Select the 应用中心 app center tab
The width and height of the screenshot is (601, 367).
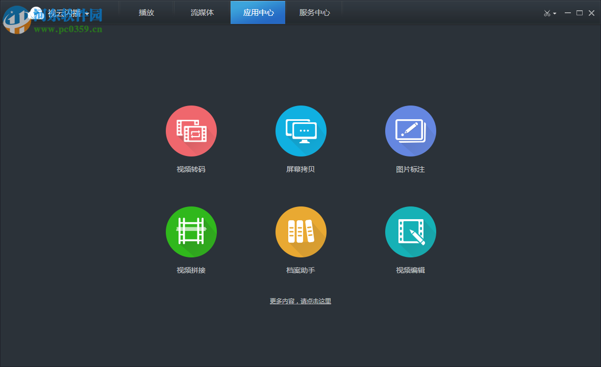point(258,12)
